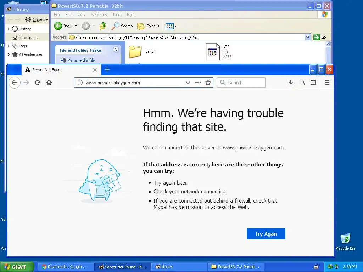This screenshot has height=272, width=363.
Task: Collapse File and Folder Tasks panel
Action: (x=116, y=49)
